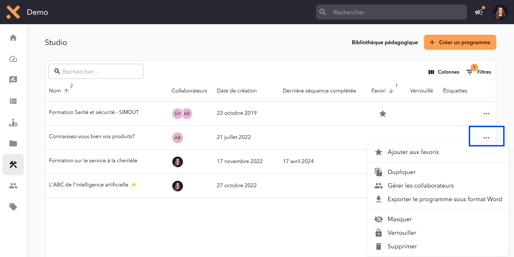
Task: Click the date 17 novembre 2022
Action: (x=240, y=161)
